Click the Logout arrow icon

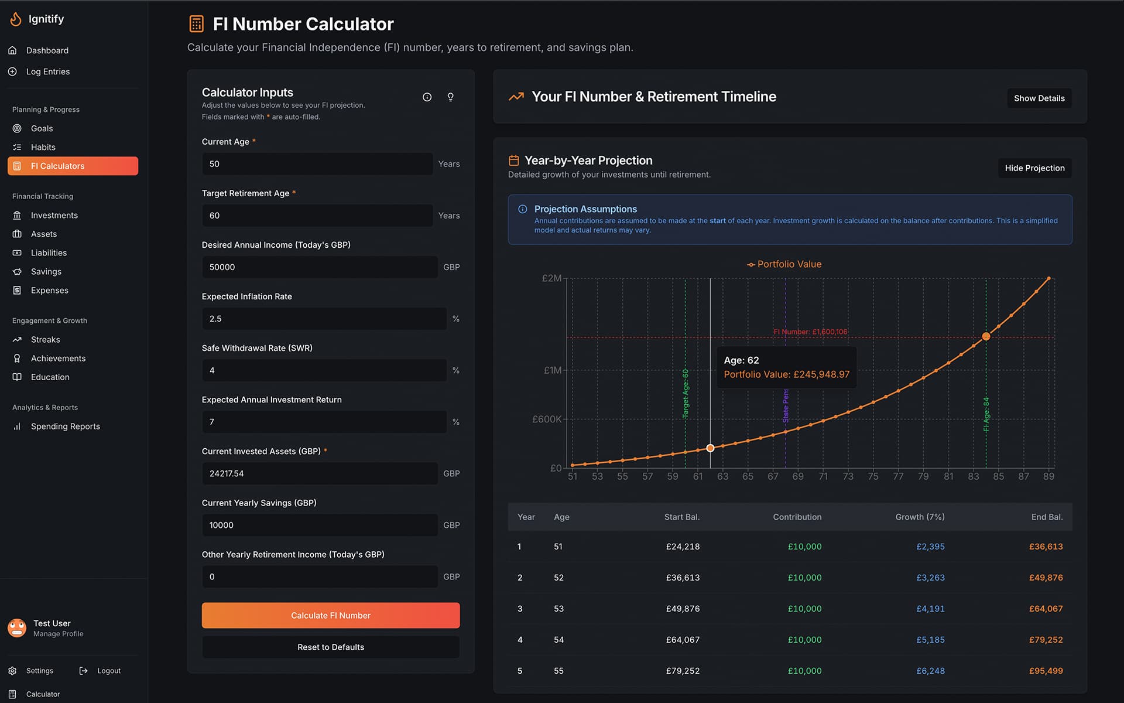point(83,671)
